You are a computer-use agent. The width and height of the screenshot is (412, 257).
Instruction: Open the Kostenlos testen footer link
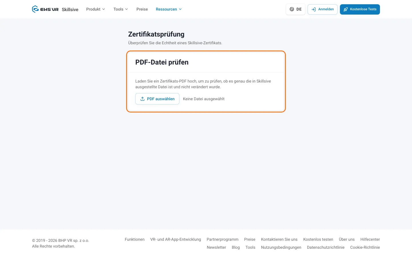click(x=318, y=239)
